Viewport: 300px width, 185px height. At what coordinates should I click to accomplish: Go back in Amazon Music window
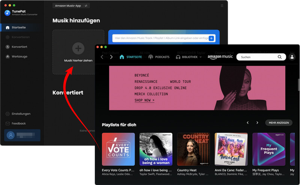[x=102, y=57]
